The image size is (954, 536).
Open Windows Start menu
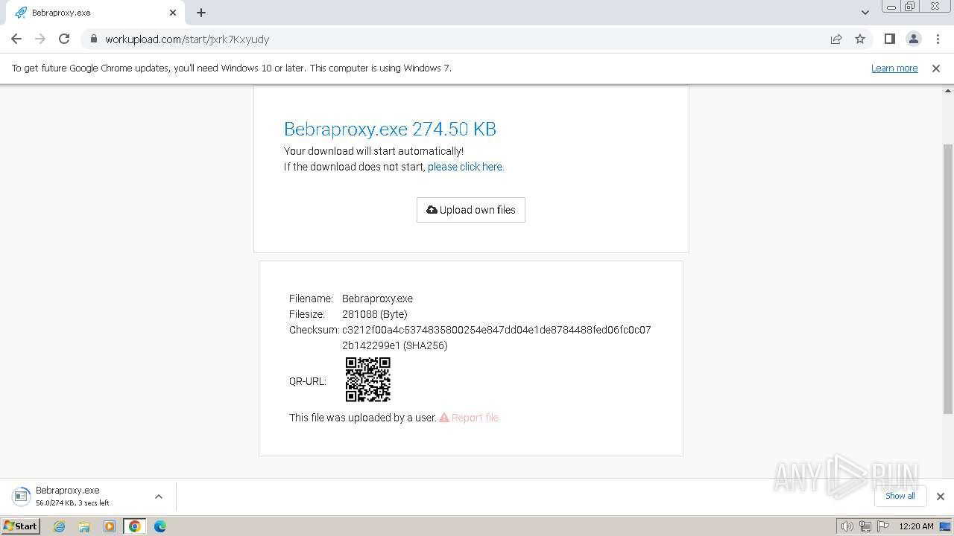(21, 526)
